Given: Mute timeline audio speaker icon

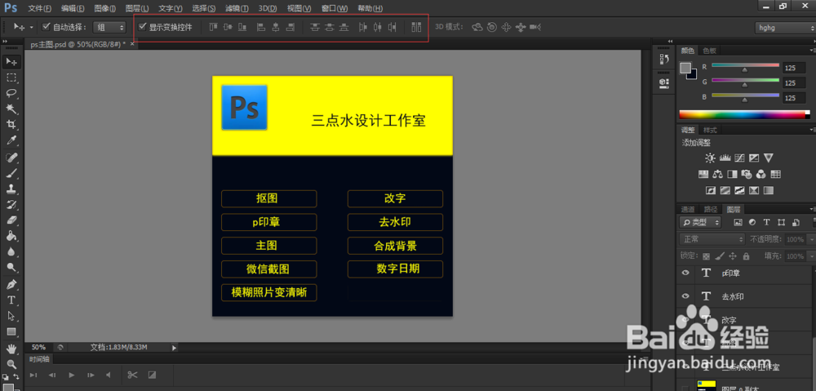Looking at the screenshot, I should 109,375.
